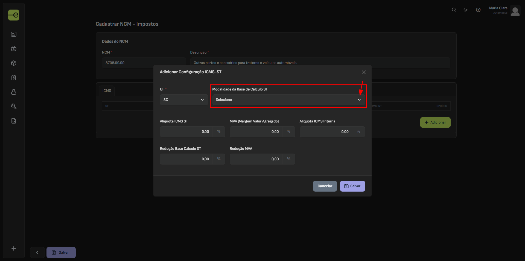525x261 pixels.
Task: Expand the UF dropdown showing SC
Action: point(184,100)
